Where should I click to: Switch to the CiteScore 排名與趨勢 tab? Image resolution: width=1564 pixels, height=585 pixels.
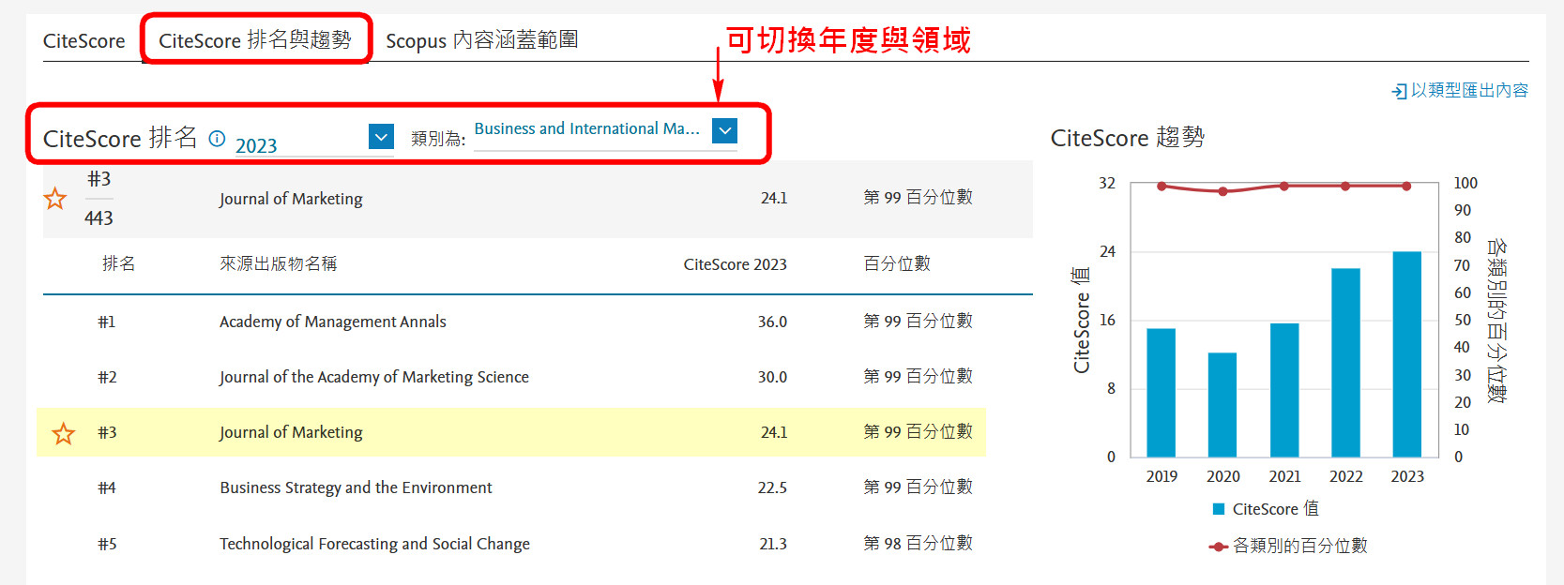tap(255, 40)
